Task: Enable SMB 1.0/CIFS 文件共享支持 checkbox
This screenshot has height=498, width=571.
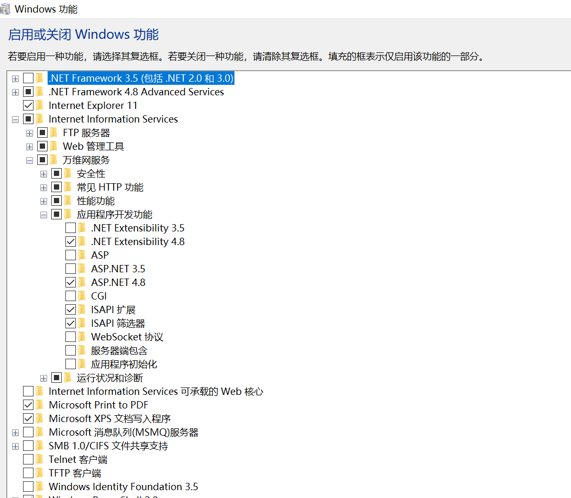Action: click(28, 446)
